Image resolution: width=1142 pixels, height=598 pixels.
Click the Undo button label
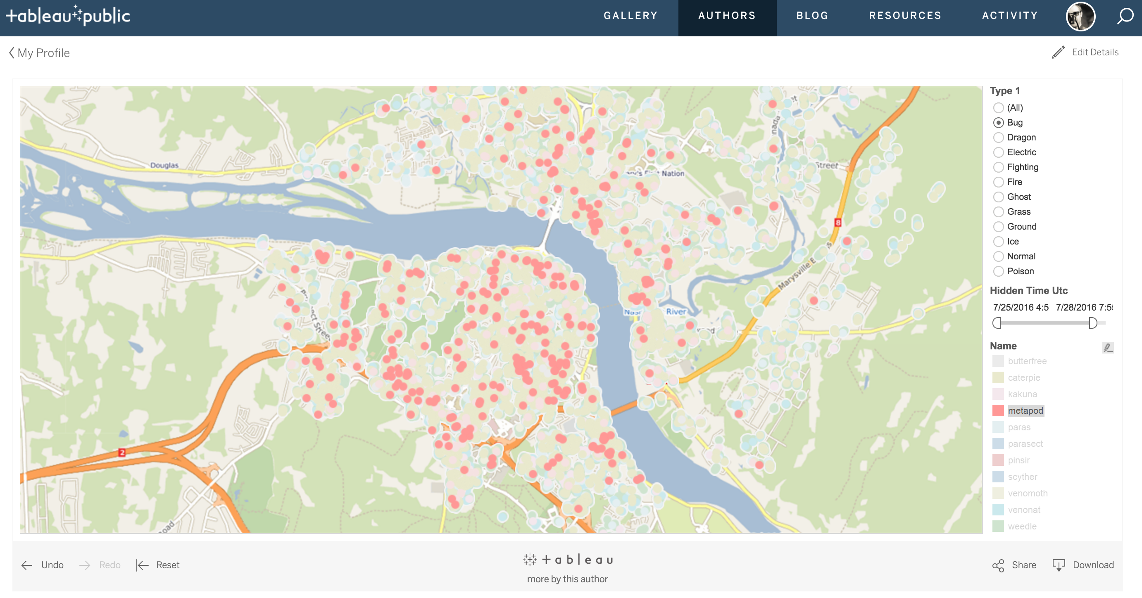pyautogui.click(x=52, y=565)
